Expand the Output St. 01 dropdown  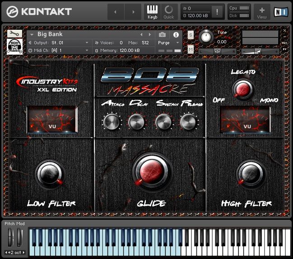point(59,42)
